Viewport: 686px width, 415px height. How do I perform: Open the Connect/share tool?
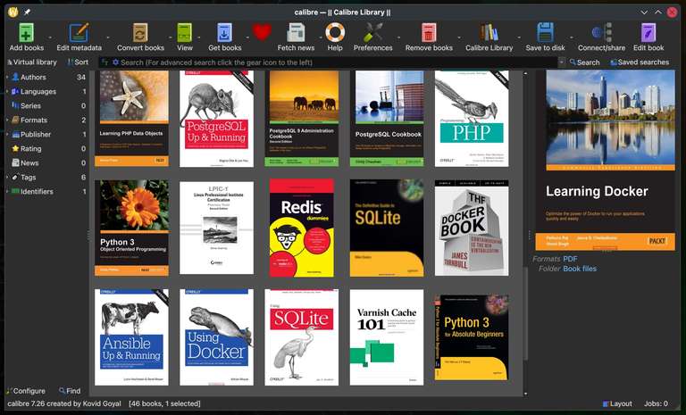point(601,34)
